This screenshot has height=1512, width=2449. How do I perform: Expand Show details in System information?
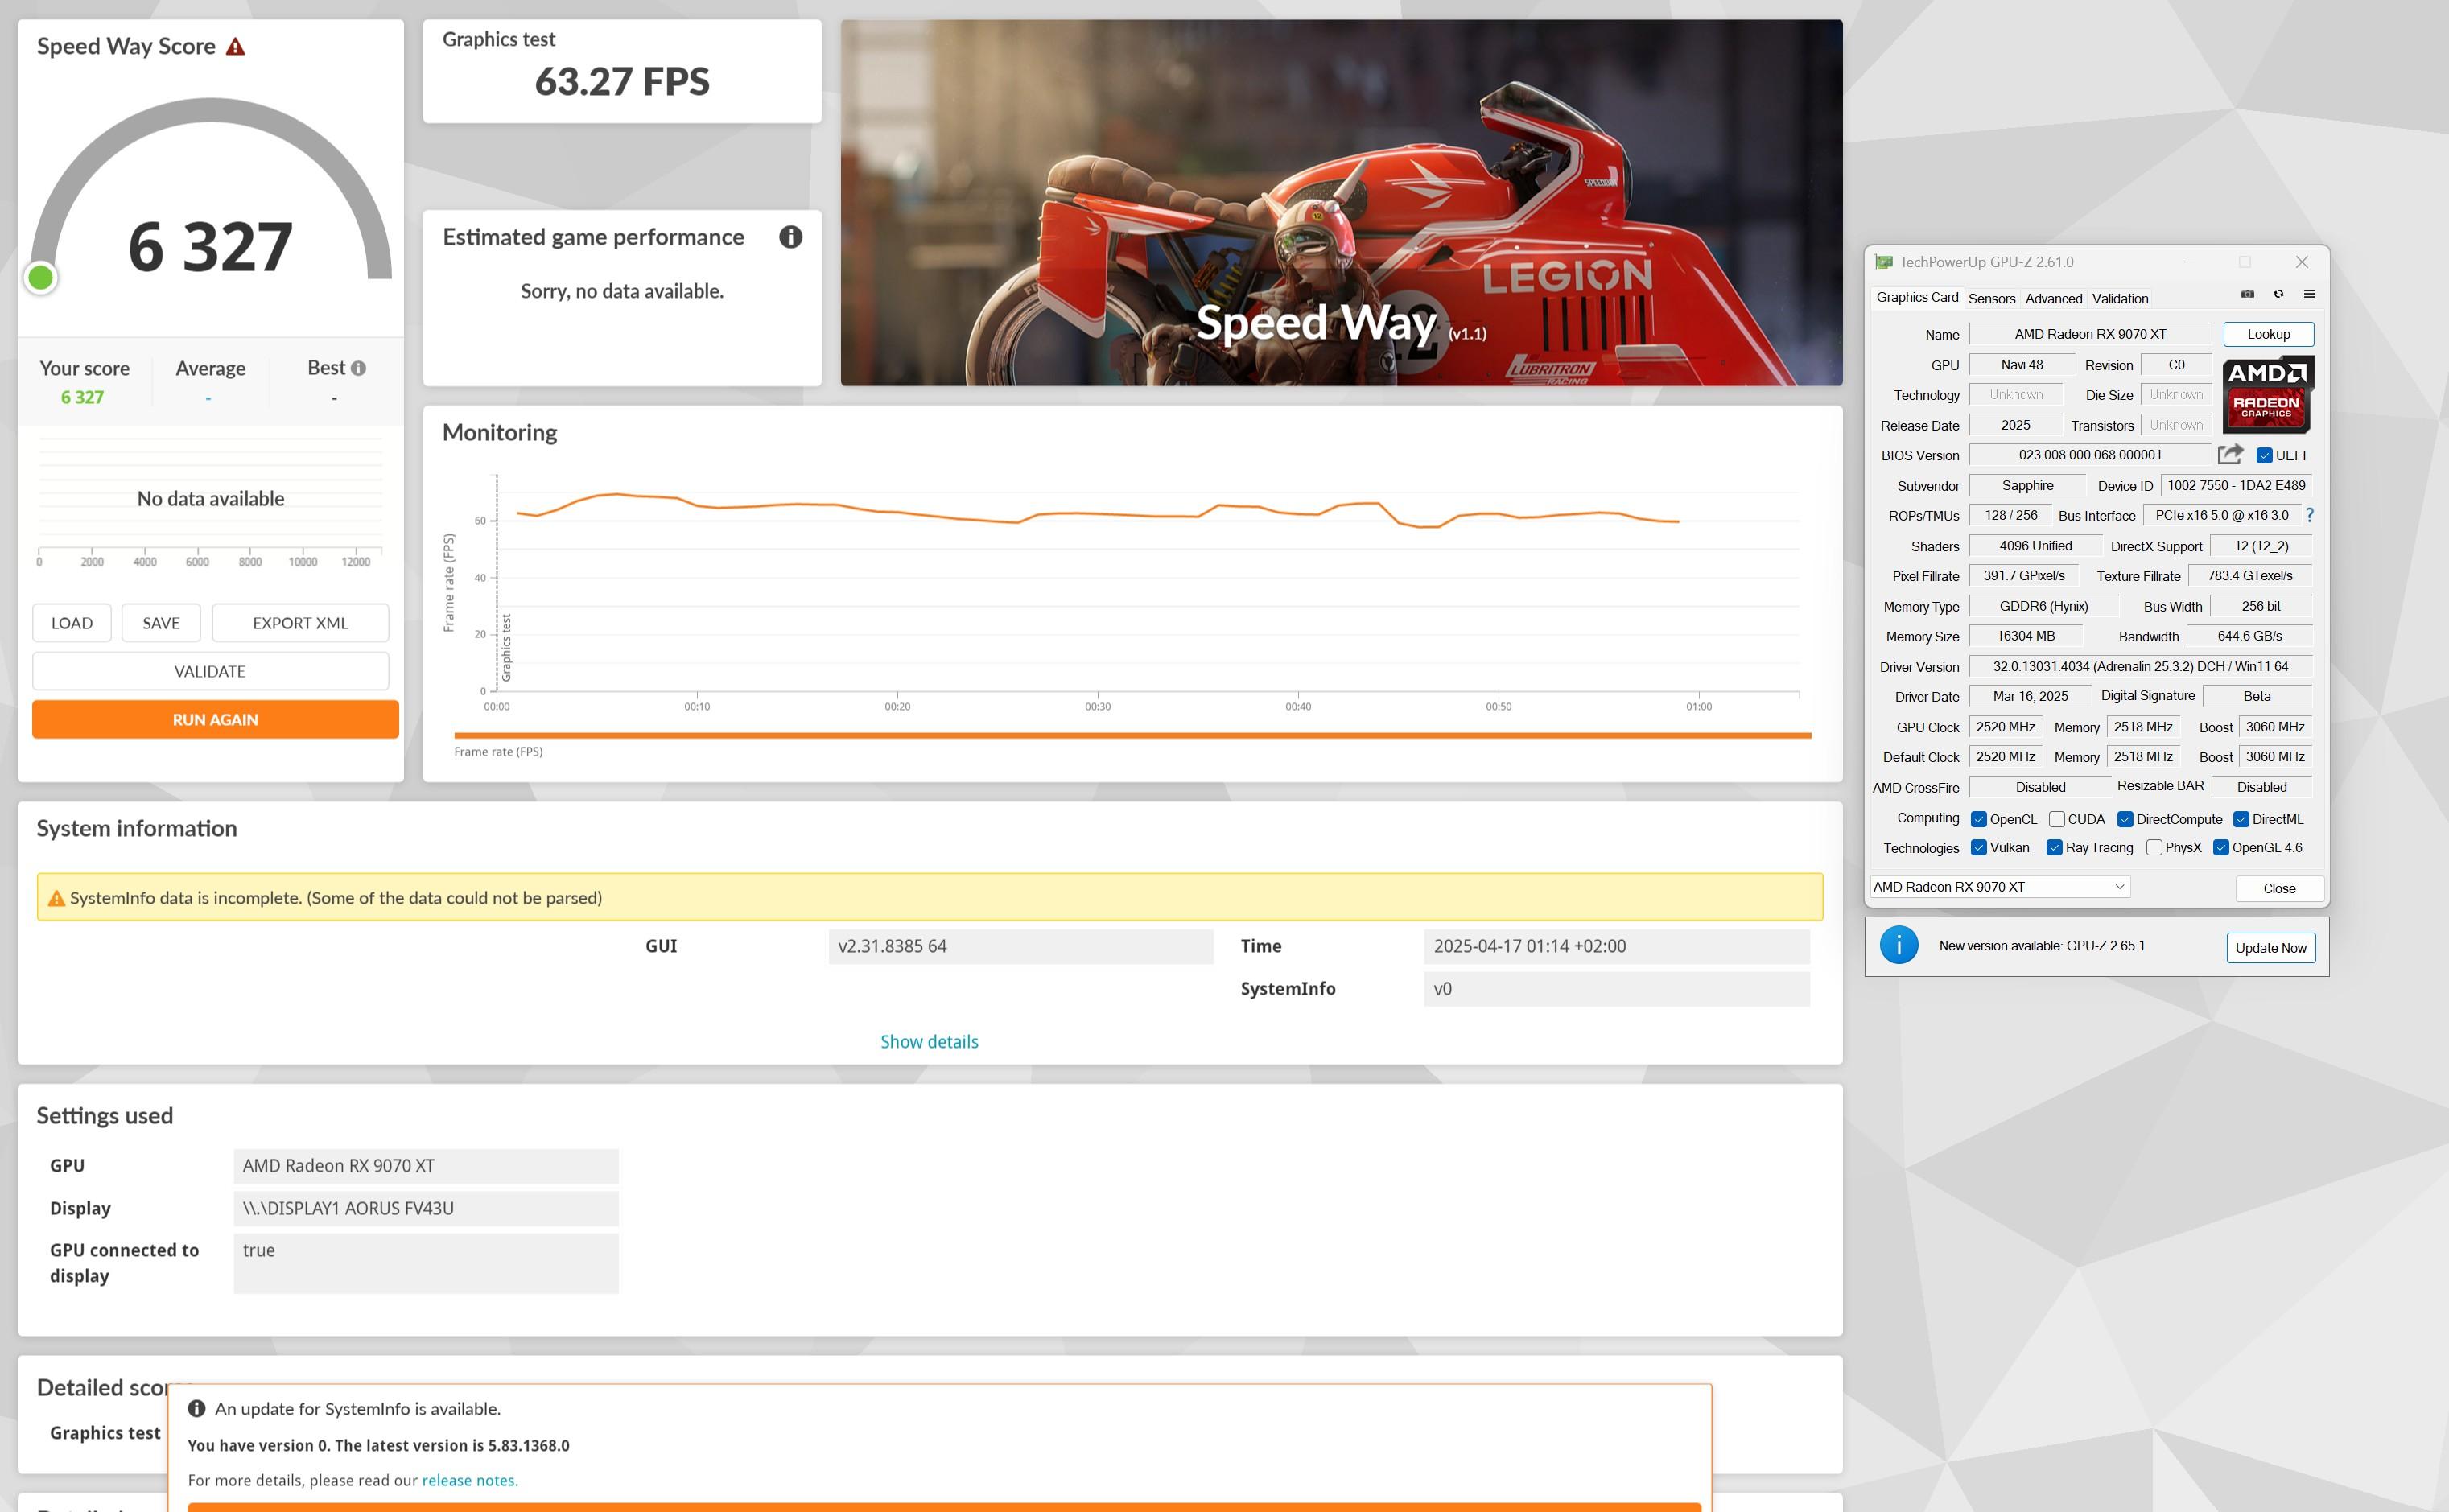[929, 1041]
